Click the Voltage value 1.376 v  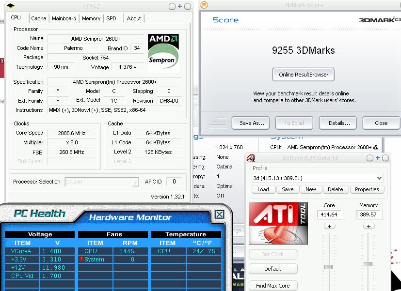(x=128, y=67)
